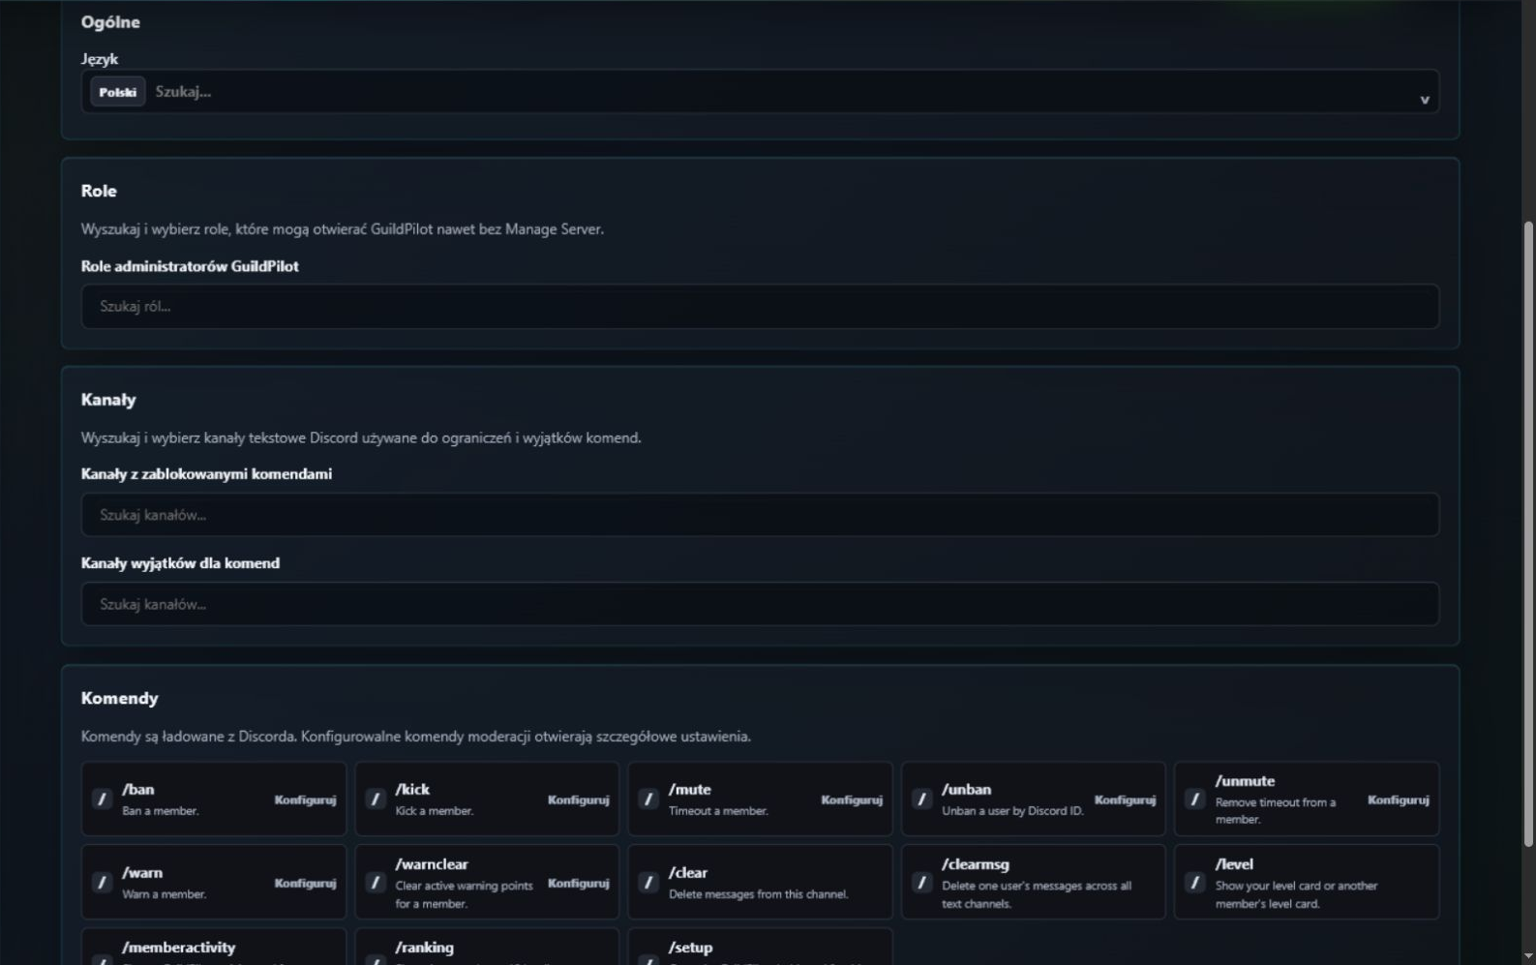Click the slash icon beside /warn command
1536x965 pixels.
[x=102, y=883]
